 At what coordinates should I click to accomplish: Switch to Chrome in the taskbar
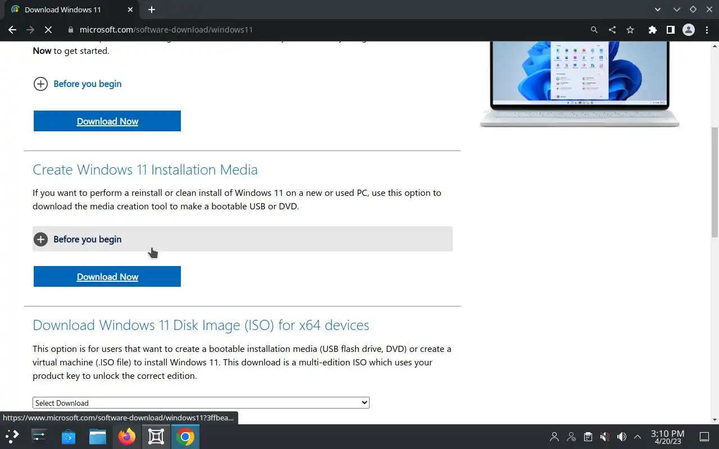click(x=185, y=437)
